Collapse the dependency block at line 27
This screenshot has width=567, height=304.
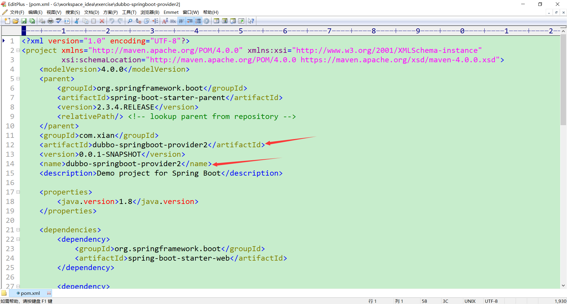(18, 286)
